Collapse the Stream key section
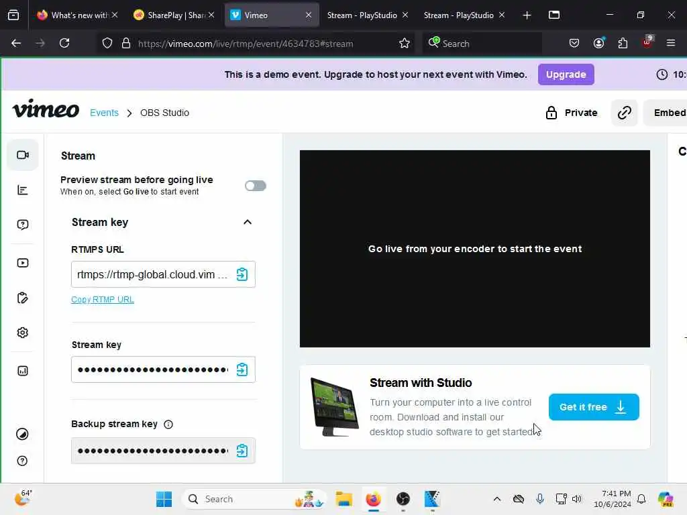 tap(247, 222)
